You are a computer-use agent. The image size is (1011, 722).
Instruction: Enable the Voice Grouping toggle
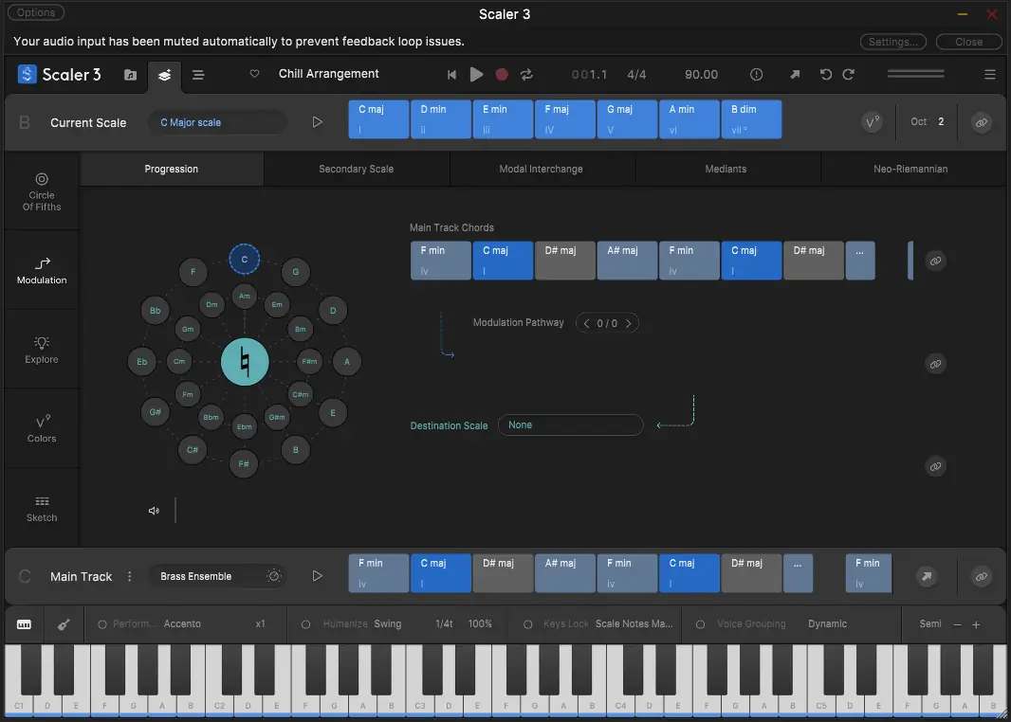pyautogui.click(x=700, y=624)
